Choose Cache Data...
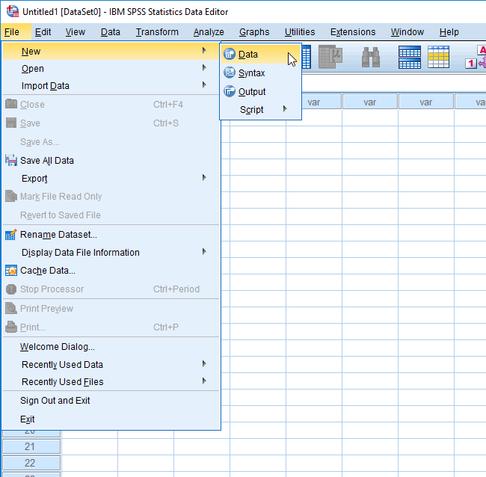The width and height of the screenshot is (486, 477). pos(111,271)
